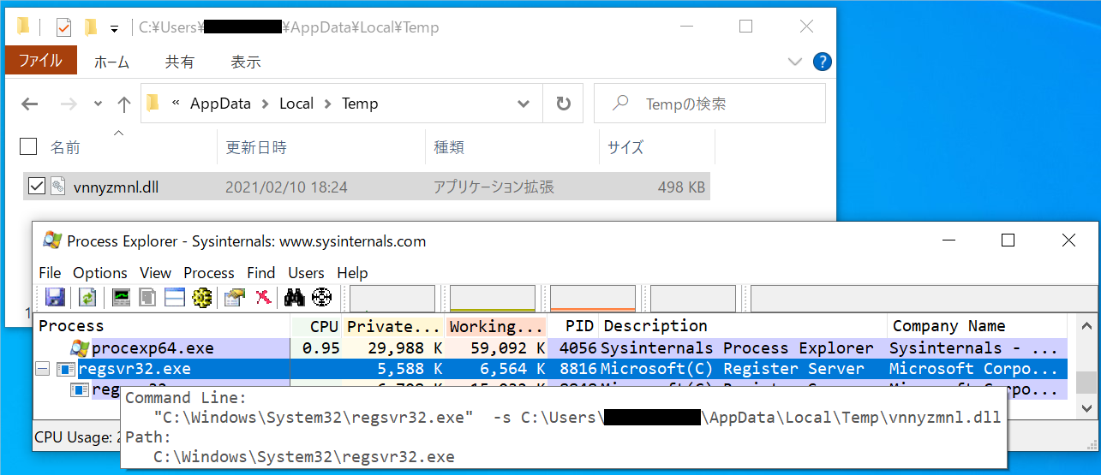The height and width of the screenshot is (475, 1101).
Task: Collapse the regsvr32.exe process tree node
Action: (42, 369)
